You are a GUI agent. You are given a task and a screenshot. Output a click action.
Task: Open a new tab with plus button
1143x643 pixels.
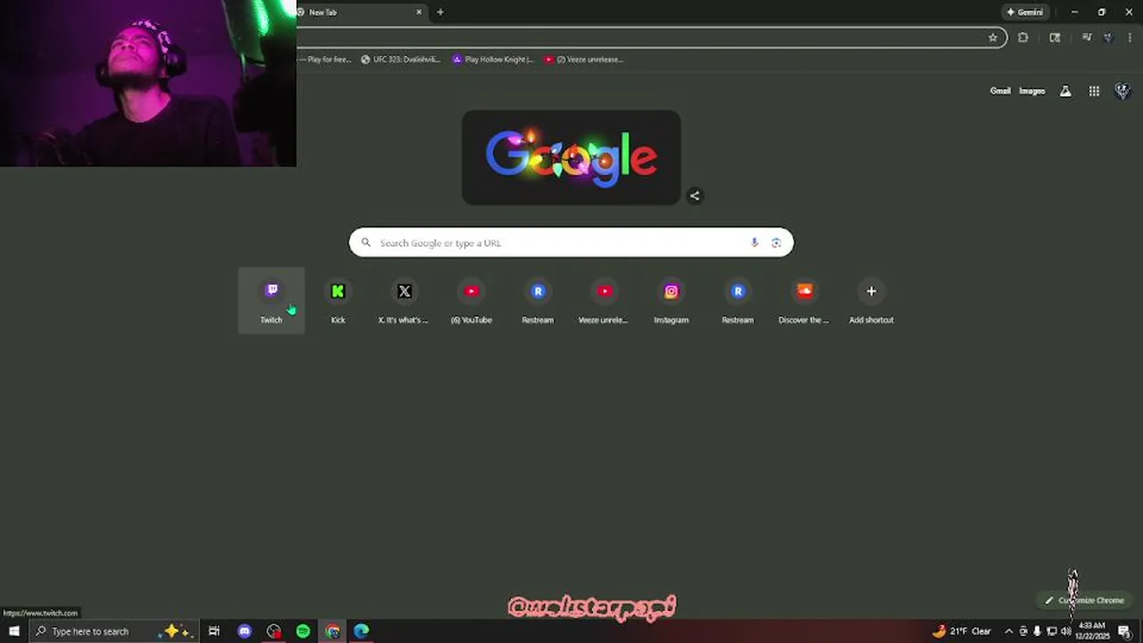440,13
